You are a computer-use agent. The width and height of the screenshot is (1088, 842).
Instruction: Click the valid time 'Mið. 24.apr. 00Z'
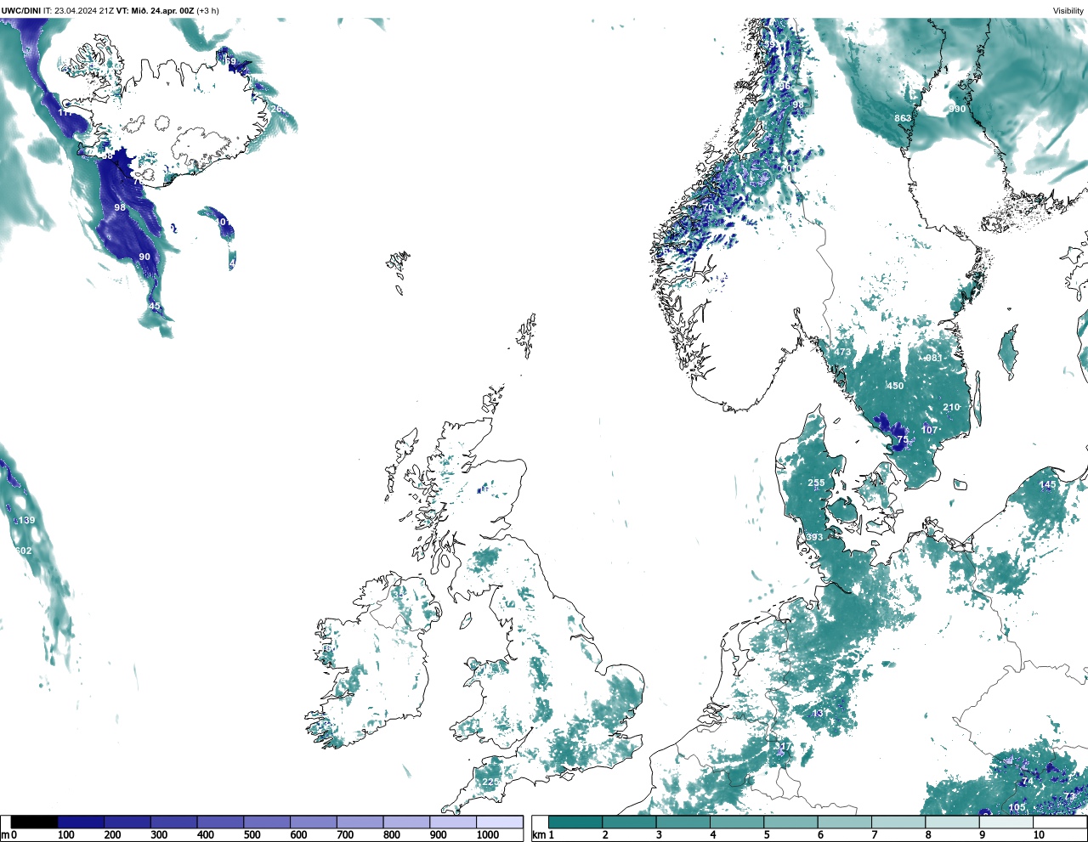tap(161, 11)
